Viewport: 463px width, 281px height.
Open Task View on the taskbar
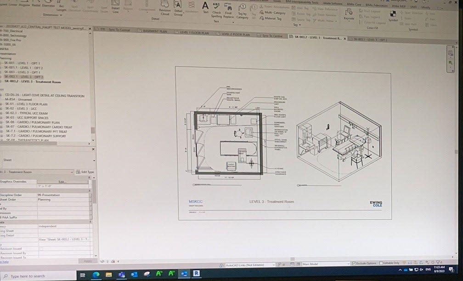click(x=83, y=275)
